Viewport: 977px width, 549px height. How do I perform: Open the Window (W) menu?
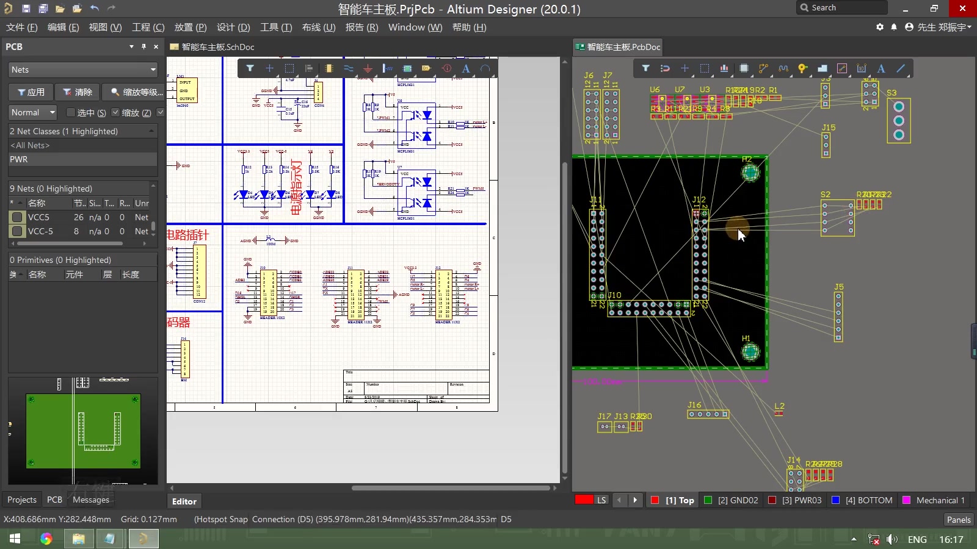[x=415, y=27]
